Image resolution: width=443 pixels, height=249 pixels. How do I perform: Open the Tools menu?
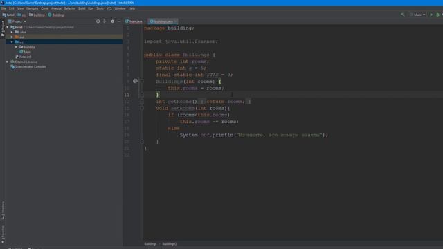click(x=100, y=8)
